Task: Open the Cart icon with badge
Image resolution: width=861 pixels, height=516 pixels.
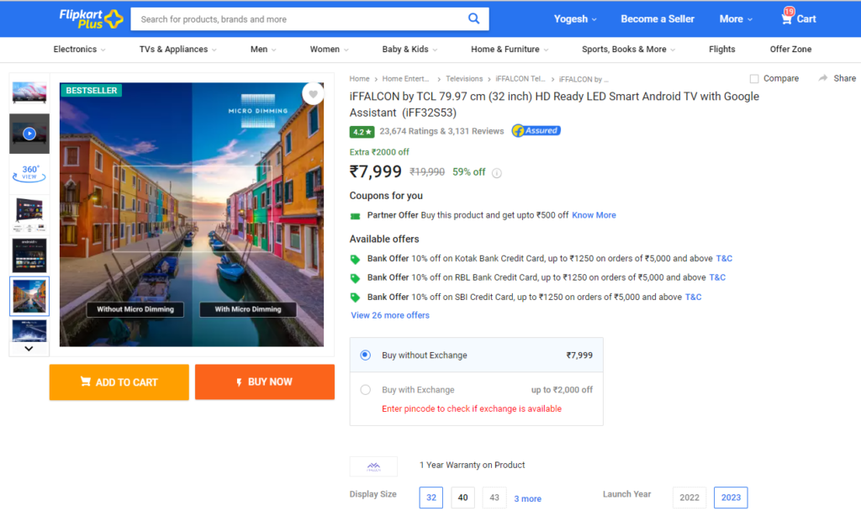Action: pos(798,18)
